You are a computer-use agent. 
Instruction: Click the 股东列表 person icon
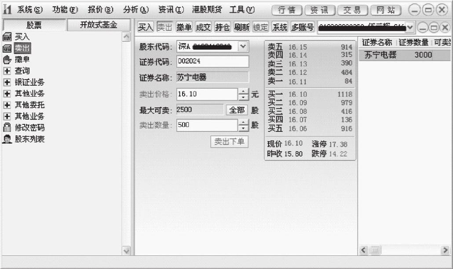pos(7,139)
